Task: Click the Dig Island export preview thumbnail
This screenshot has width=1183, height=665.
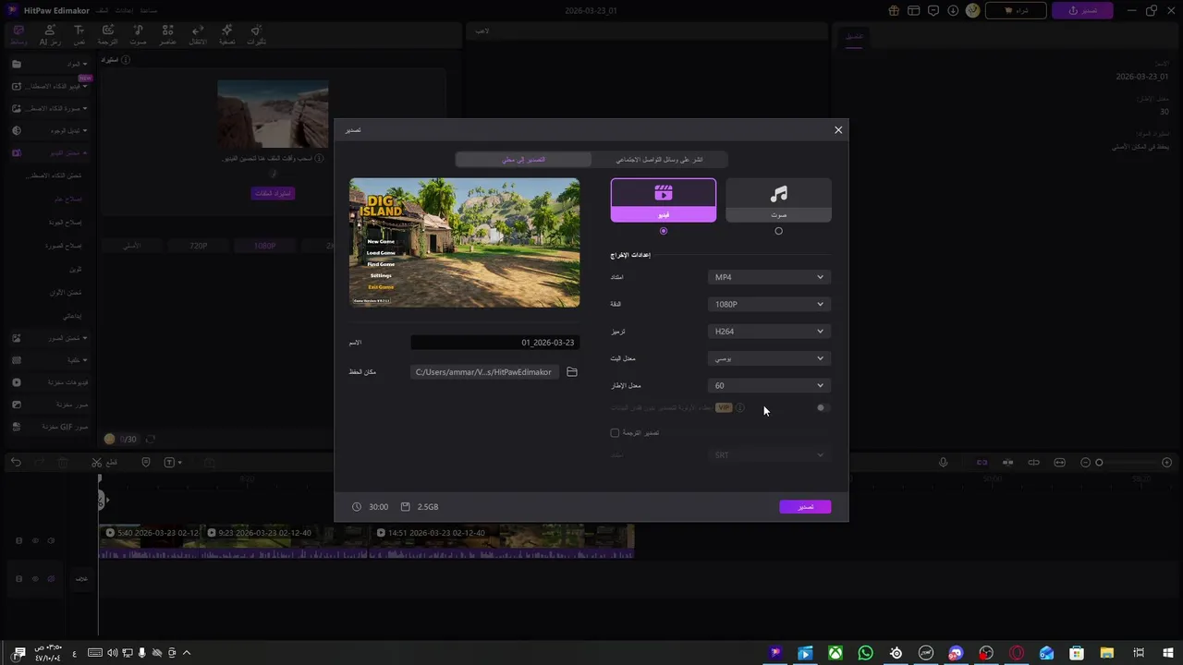Action: pos(465,243)
